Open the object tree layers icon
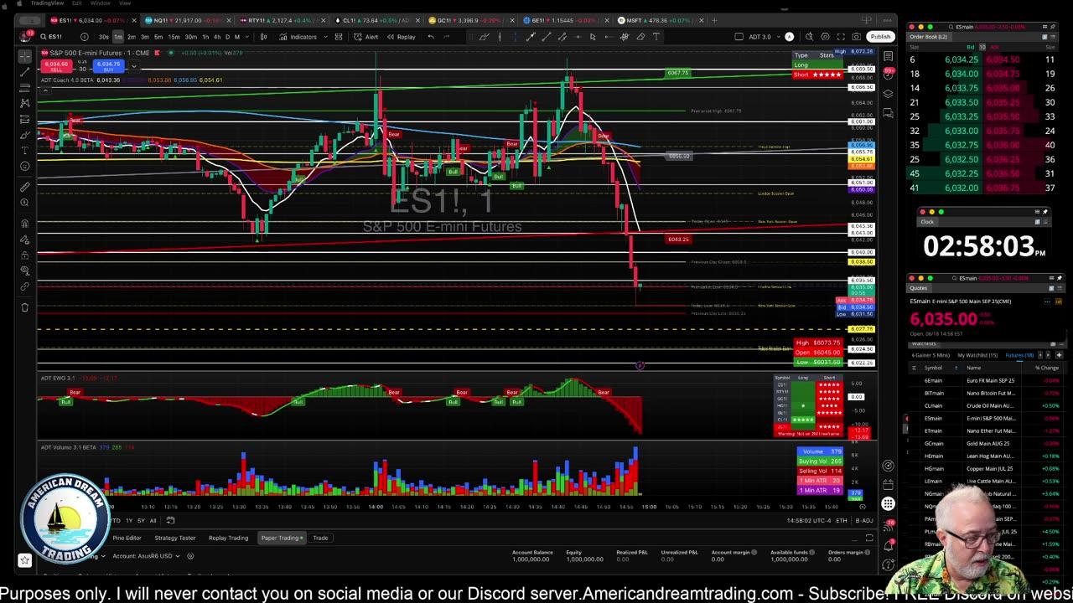 click(888, 94)
